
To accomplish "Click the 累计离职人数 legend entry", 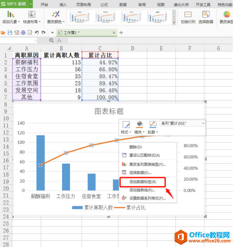I will 92,208.
